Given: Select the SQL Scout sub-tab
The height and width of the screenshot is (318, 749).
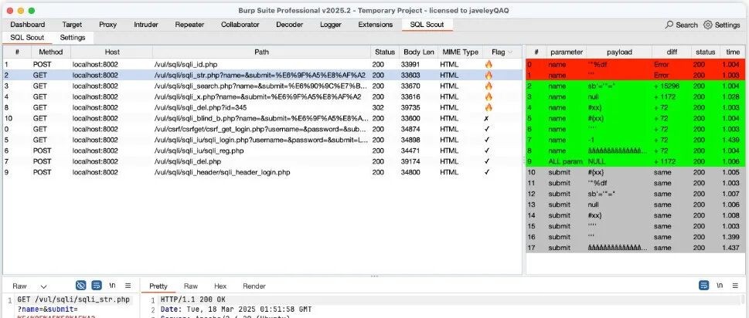Looking at the screenshot, I should coord(27,37).
